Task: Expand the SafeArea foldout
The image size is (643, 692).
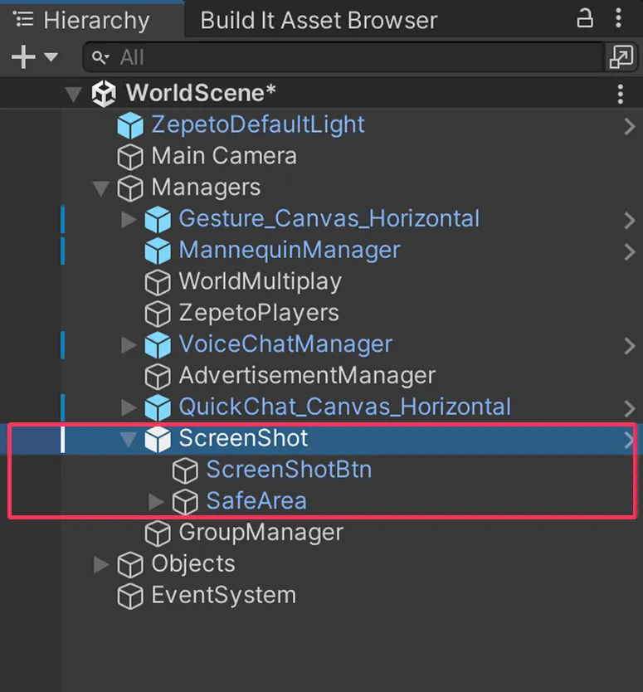Action: [x=156, y=502]
